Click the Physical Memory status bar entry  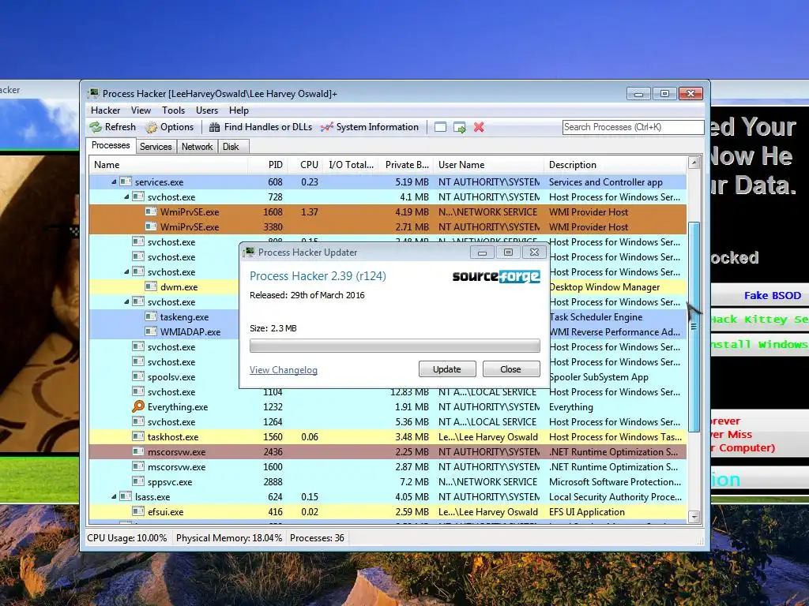[229, 538]
